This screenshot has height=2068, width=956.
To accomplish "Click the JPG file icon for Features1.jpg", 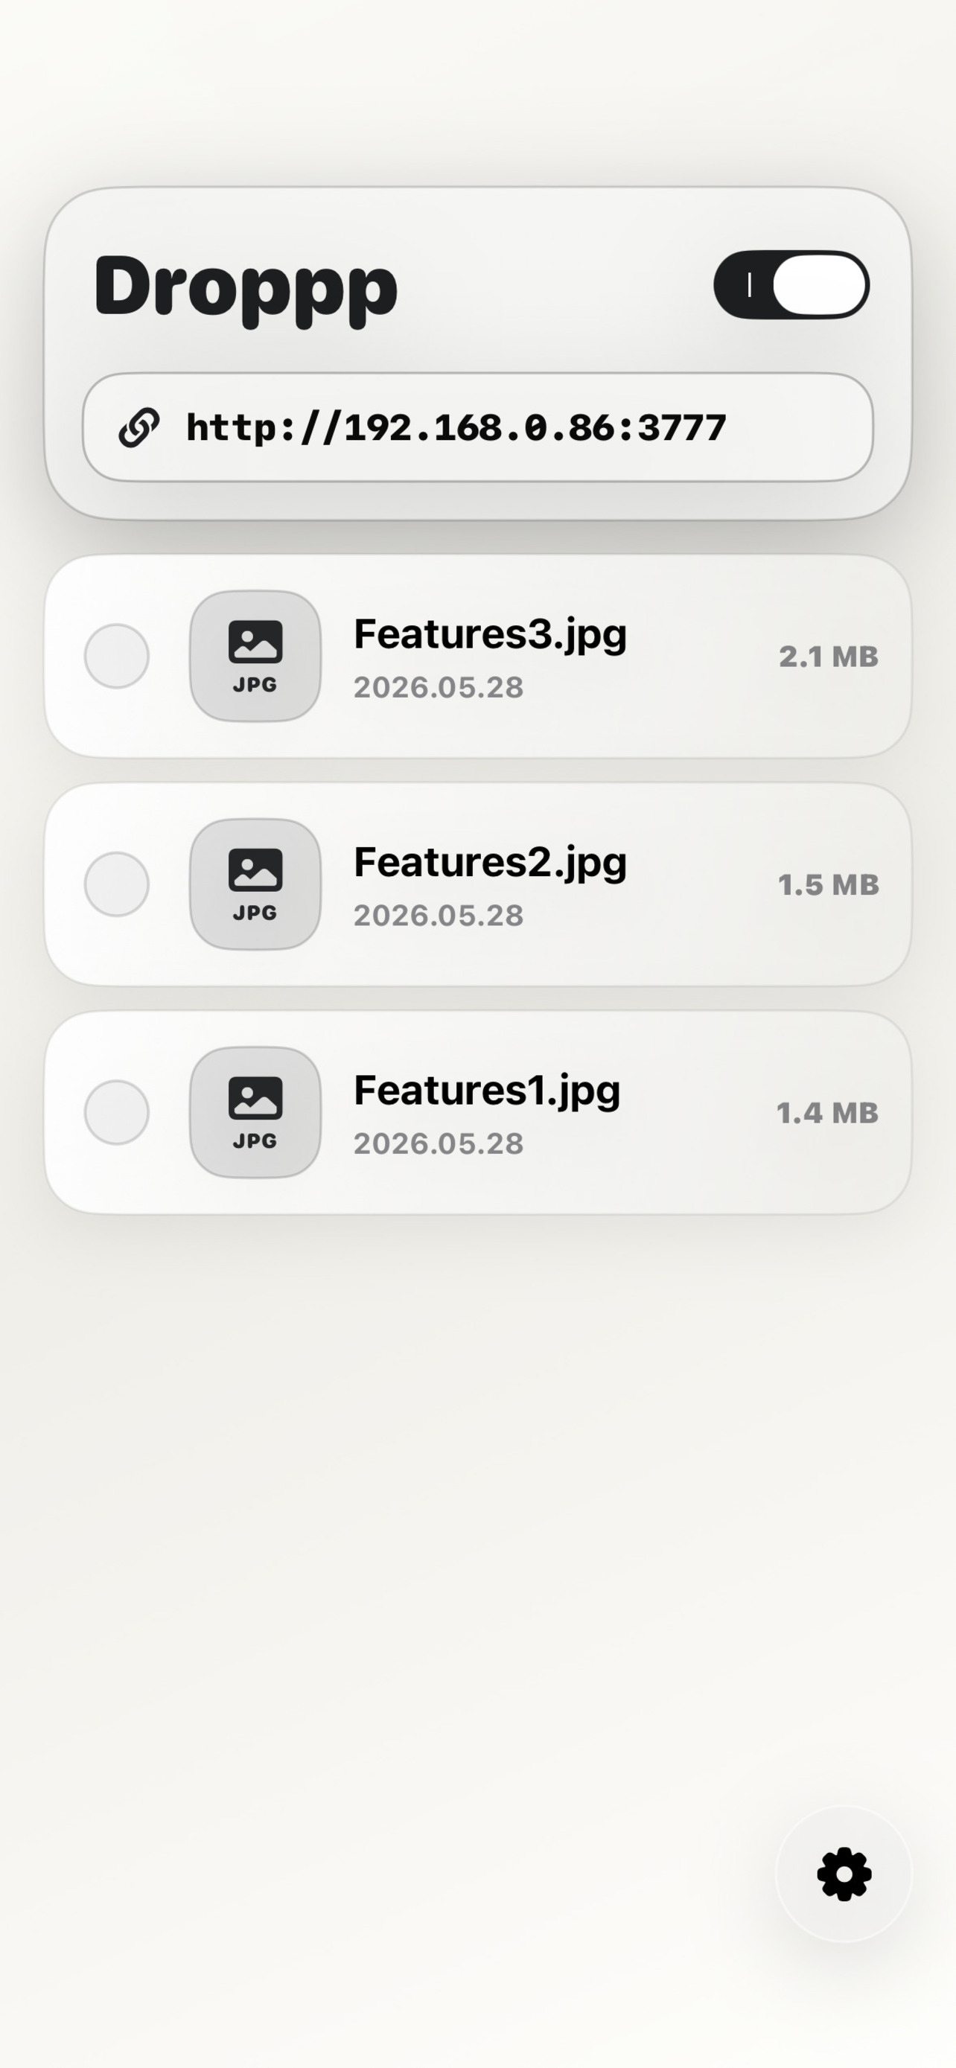I will click(x=255, y=1112).
